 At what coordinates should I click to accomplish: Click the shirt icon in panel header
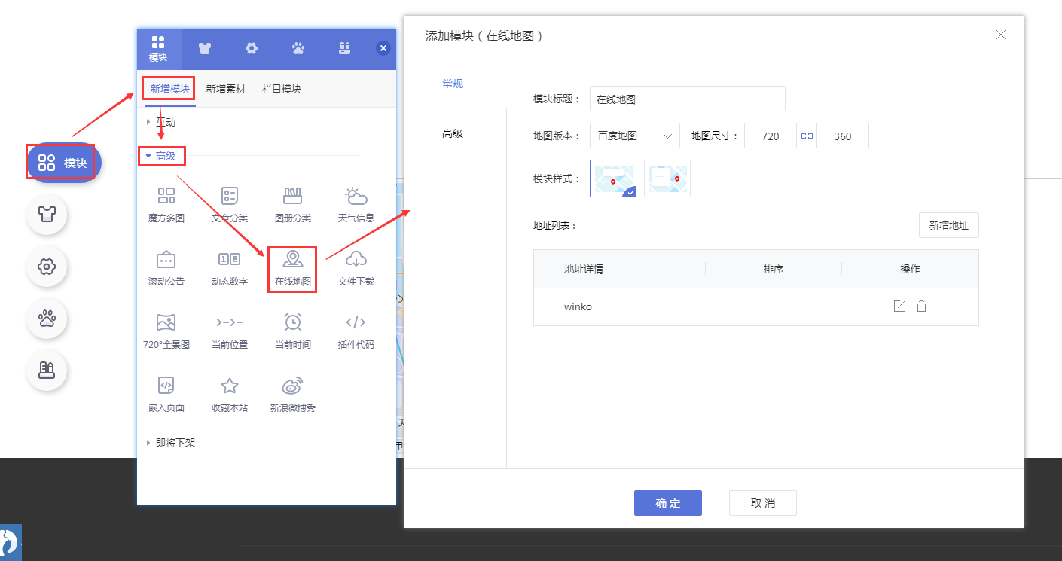(205, 48)
